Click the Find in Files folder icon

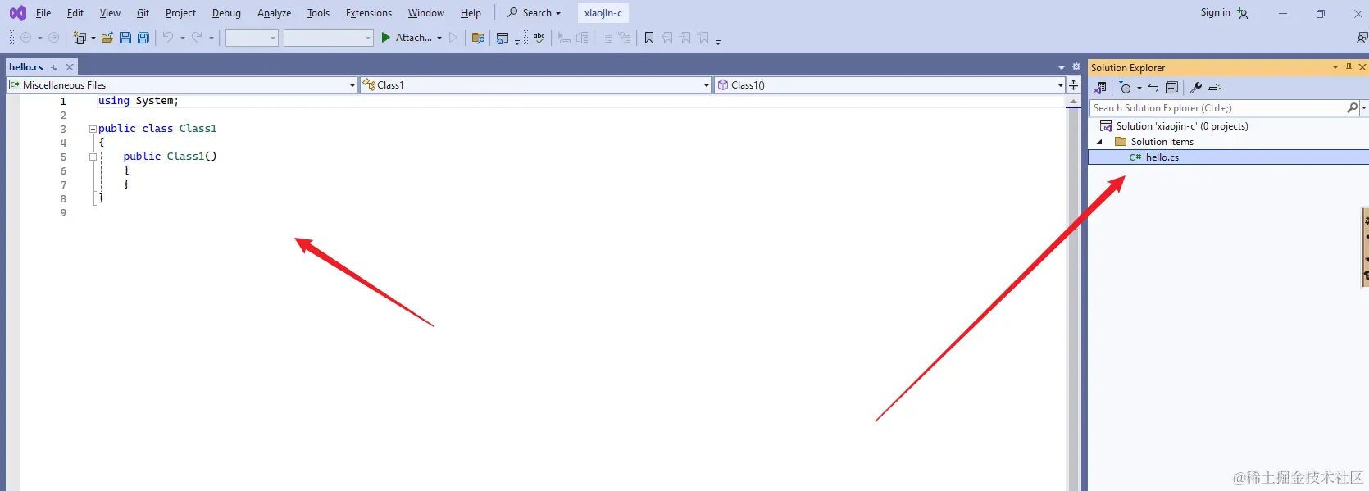pyautogui.click(x=479, y=38)
